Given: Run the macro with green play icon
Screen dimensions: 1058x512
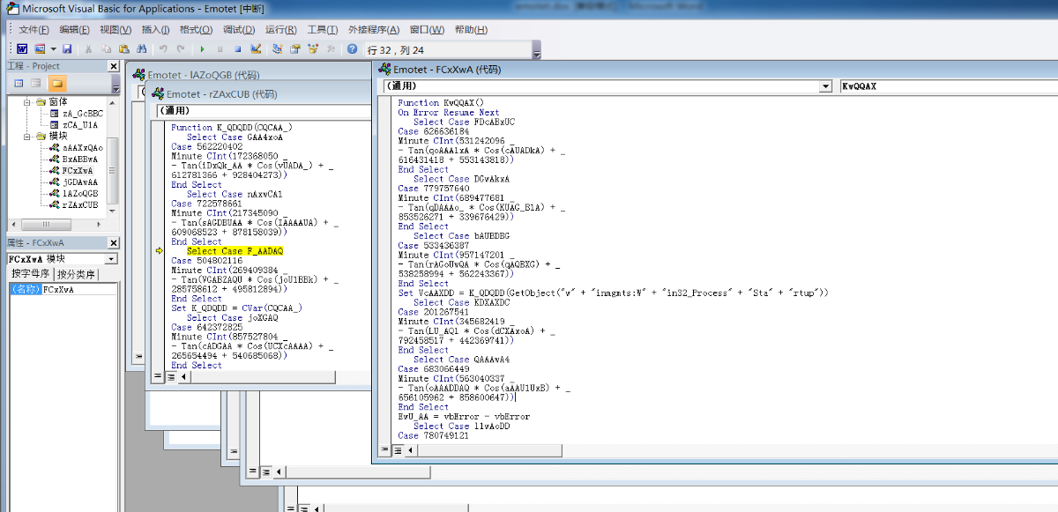Looking at the screenshot, I should tap(202, 49).
